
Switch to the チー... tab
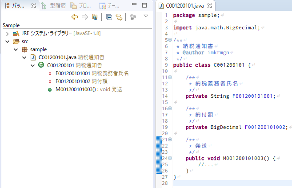pos(109,6)
